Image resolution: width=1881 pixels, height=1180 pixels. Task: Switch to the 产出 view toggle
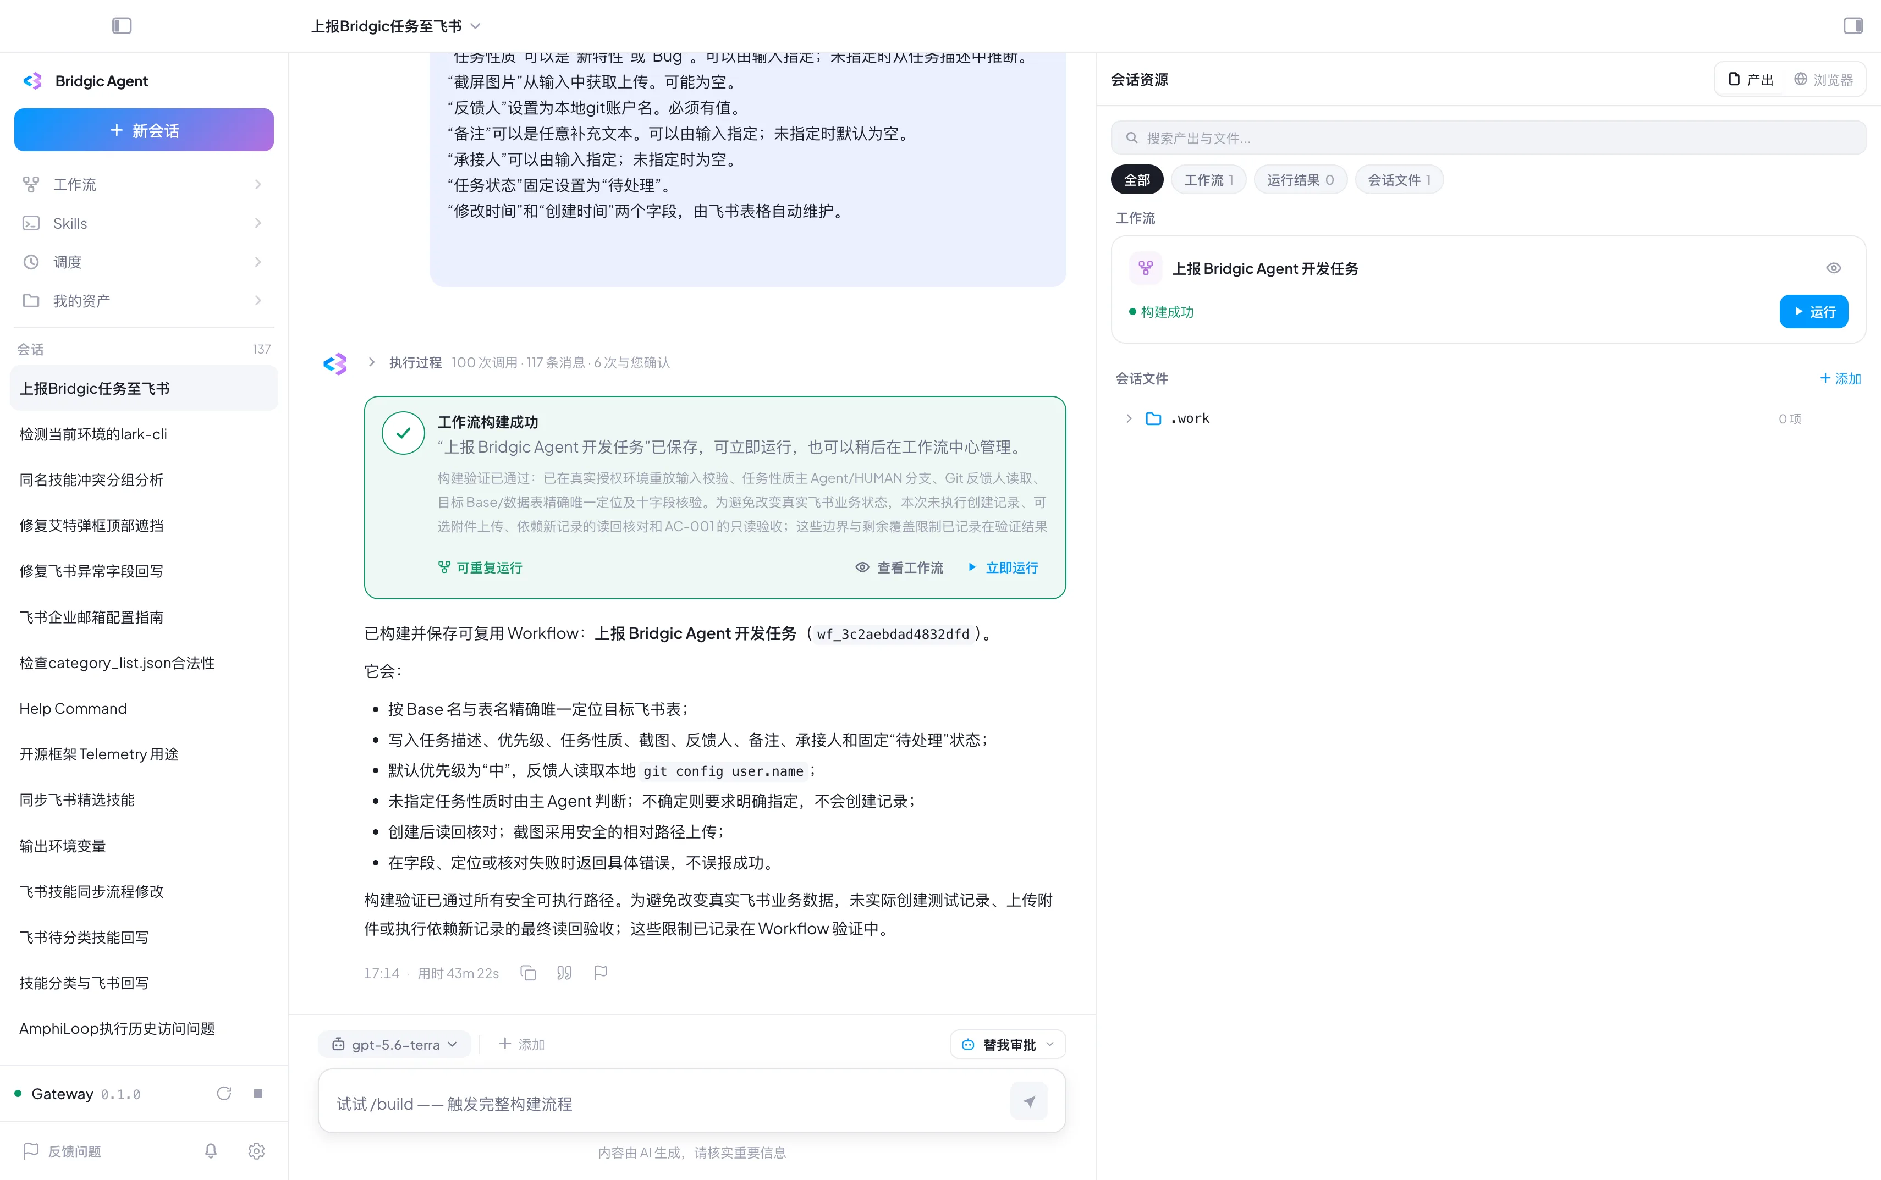[1751, 80]
